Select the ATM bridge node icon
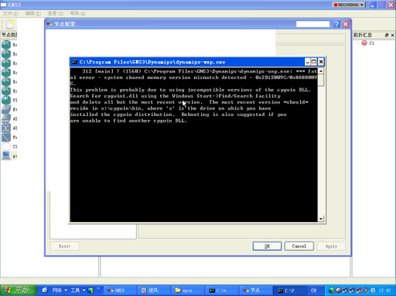Viewport: 396px width, 296px height. click(6, 119)
